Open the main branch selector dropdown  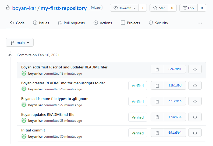(20, 43)
